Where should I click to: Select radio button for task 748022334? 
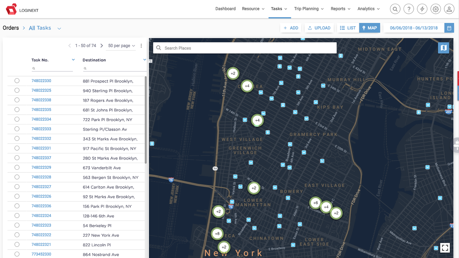[17, 119]
